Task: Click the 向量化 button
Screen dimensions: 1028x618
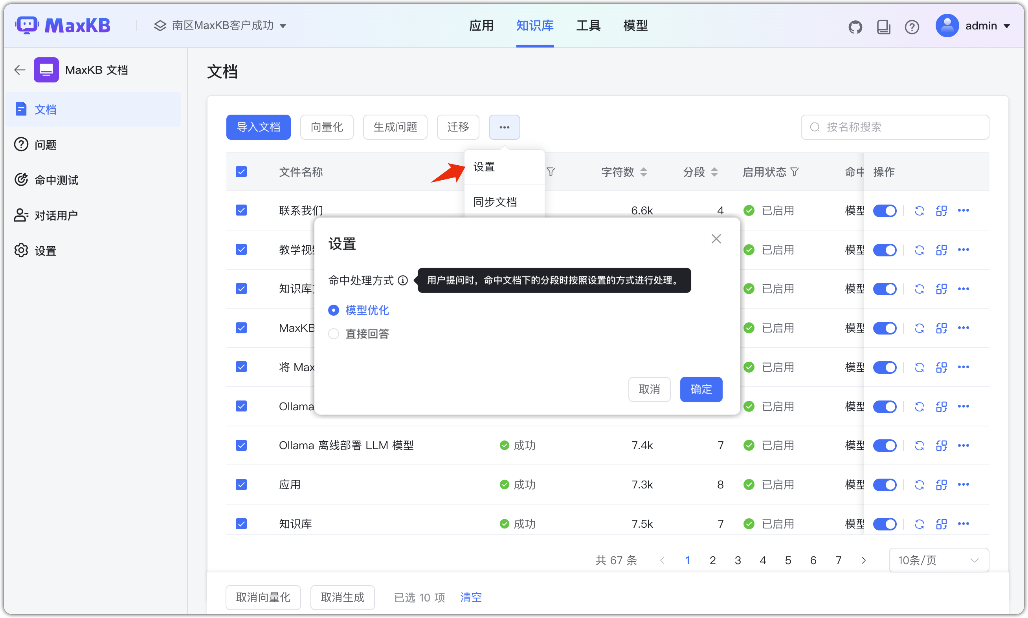Action: coord(327,127)
